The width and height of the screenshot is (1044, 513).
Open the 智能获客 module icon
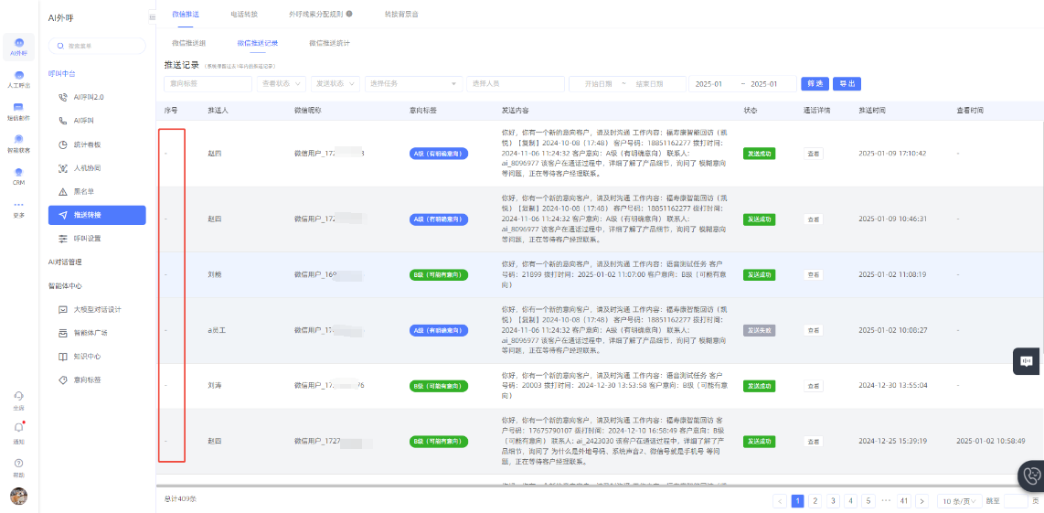click(x=18, y=143)
